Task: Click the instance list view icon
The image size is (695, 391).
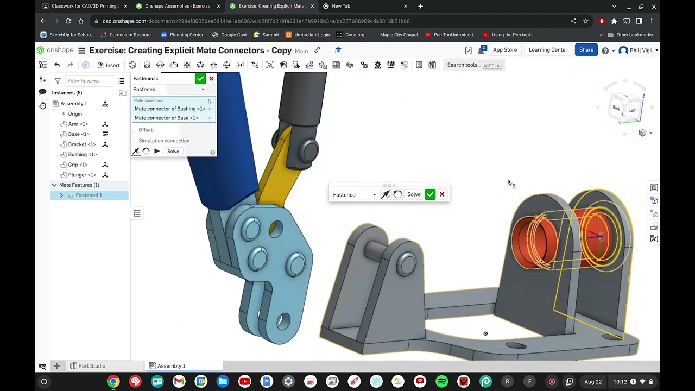Action: 122,81
